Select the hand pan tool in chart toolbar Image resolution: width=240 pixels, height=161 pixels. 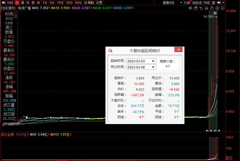196,8
